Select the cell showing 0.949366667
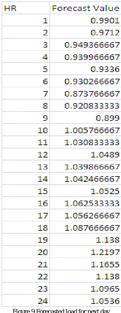This screenshot has width=121, height=313. click(x=85, y=44)
